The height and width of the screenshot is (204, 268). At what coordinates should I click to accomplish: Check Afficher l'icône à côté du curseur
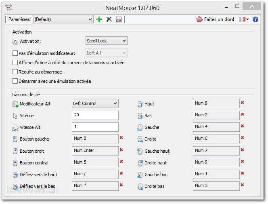[x=15, y=63]
